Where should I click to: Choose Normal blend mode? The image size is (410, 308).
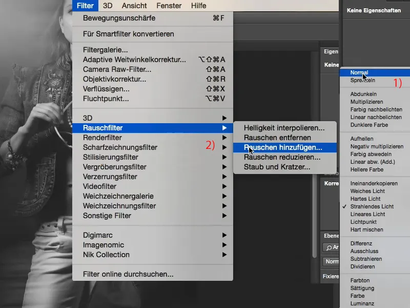pos(375,72)
